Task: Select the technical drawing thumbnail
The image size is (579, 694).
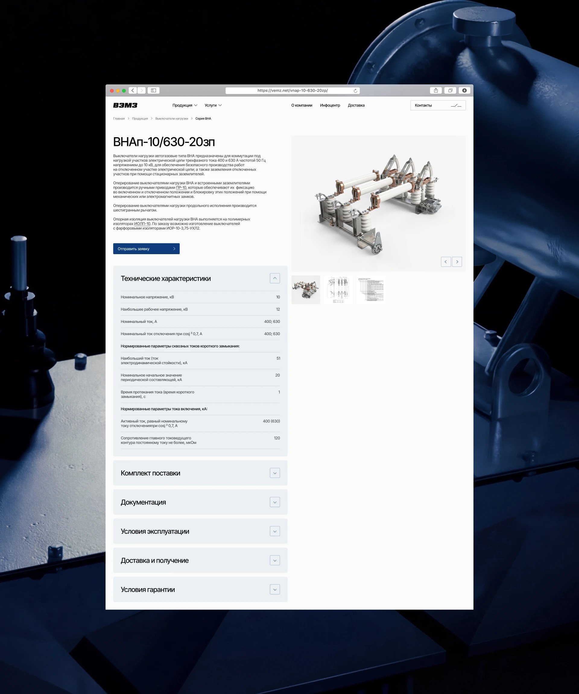Action: point(338,290)
